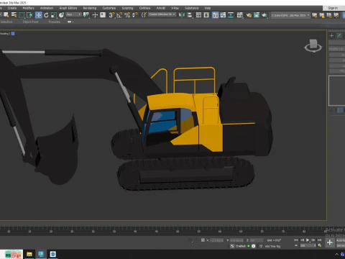
Task: Toggle Window/Crossing selection mode
Action: [29, 15]
